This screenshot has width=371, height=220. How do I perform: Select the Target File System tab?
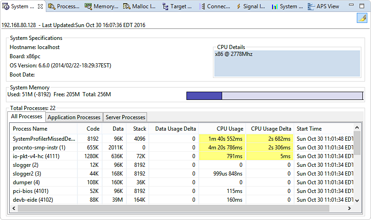(x=177, y=6)
